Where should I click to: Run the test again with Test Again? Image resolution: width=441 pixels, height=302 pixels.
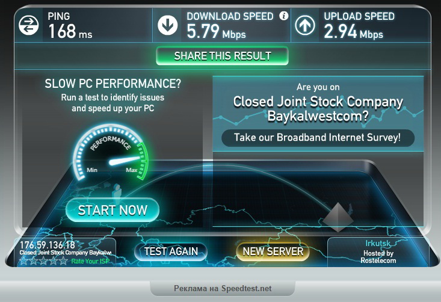[x=171, y=251]
